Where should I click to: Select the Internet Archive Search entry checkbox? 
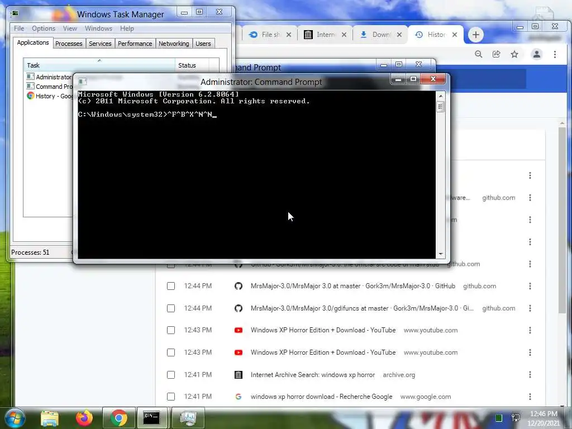point(171,375)
